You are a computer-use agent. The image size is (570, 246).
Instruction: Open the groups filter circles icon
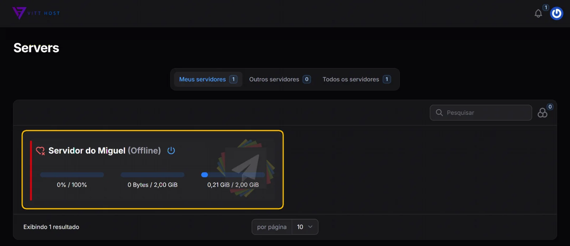(x=542, y=113)
